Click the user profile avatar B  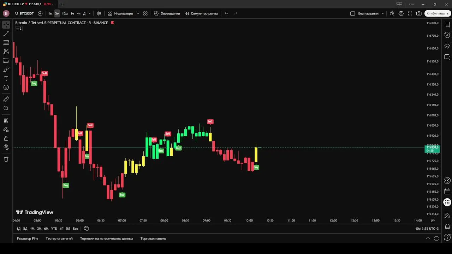(x=6, y=13)
